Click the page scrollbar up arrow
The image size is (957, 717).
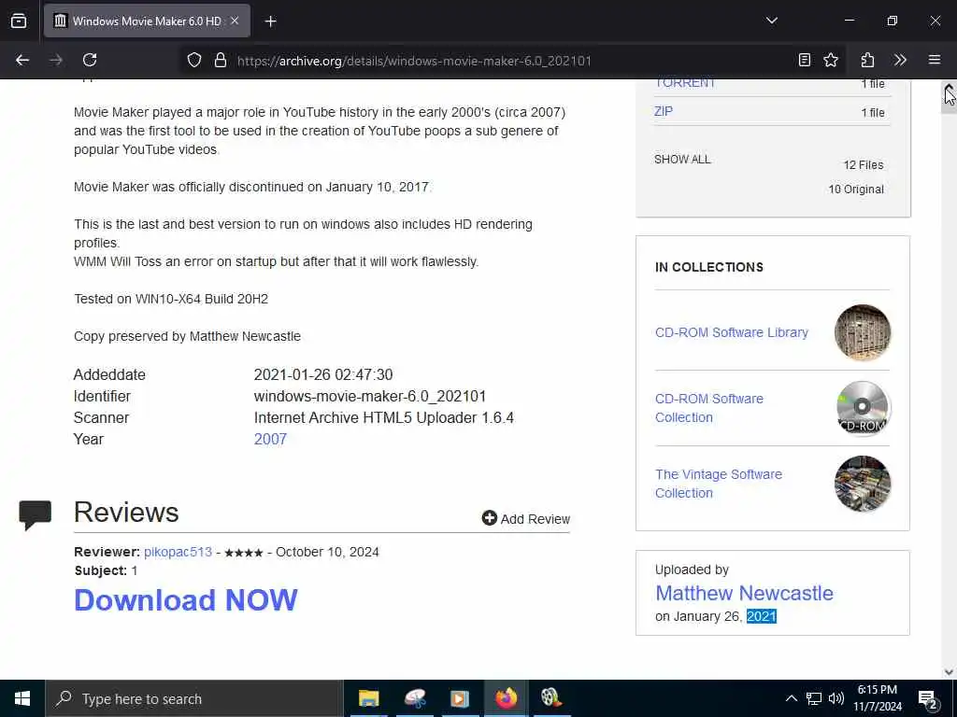click(950, 87)
